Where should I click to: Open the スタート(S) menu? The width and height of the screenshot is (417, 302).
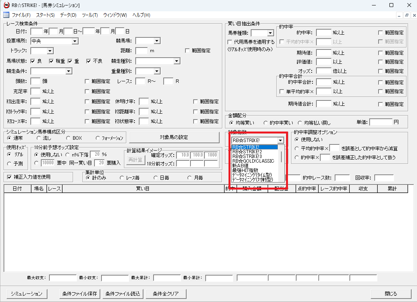pos(45,15)
